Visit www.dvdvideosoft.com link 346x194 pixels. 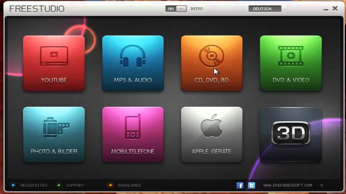click(288, 185)
